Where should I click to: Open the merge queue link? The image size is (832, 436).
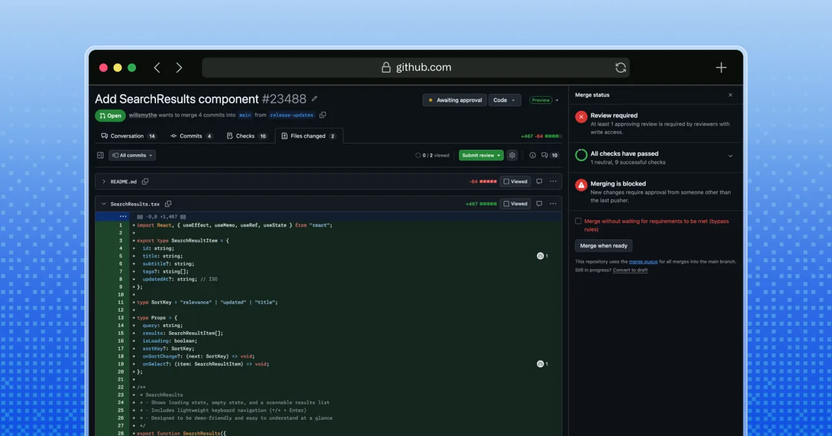[643, 261]
